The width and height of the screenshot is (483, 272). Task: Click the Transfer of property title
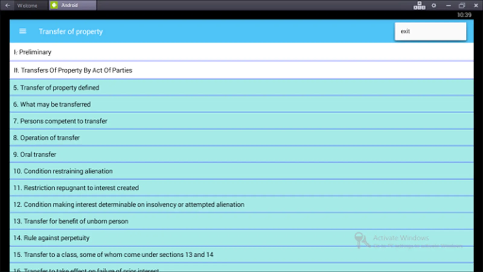pos(71,31)
